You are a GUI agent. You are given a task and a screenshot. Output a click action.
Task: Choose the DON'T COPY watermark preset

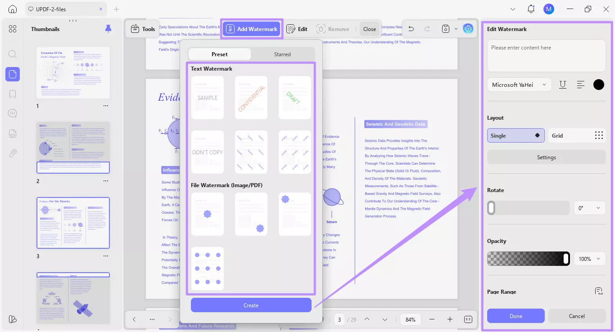pyautogui.click(x=208, y=152)
